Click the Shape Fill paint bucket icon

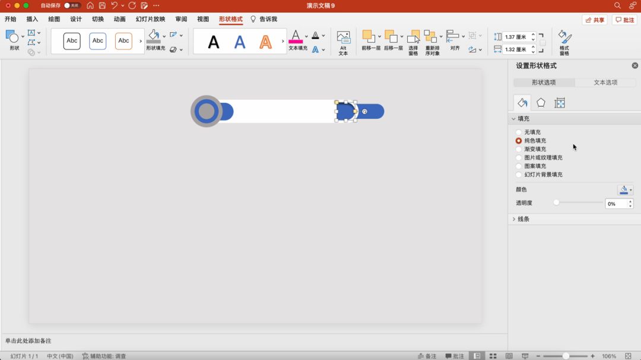[x=154, y=36]
